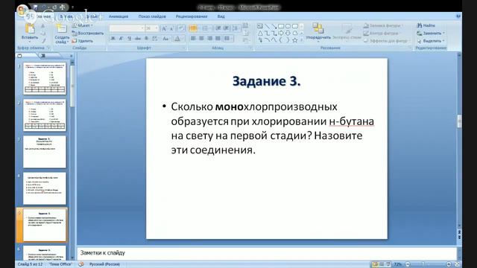477x268 pixels.
Task: Expand the Упорядочить (Arrange) menu
Action: [318, 31]
